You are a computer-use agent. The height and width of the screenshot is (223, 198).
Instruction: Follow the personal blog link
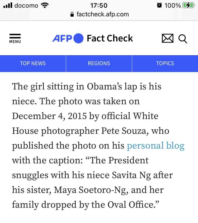point(155,146)
